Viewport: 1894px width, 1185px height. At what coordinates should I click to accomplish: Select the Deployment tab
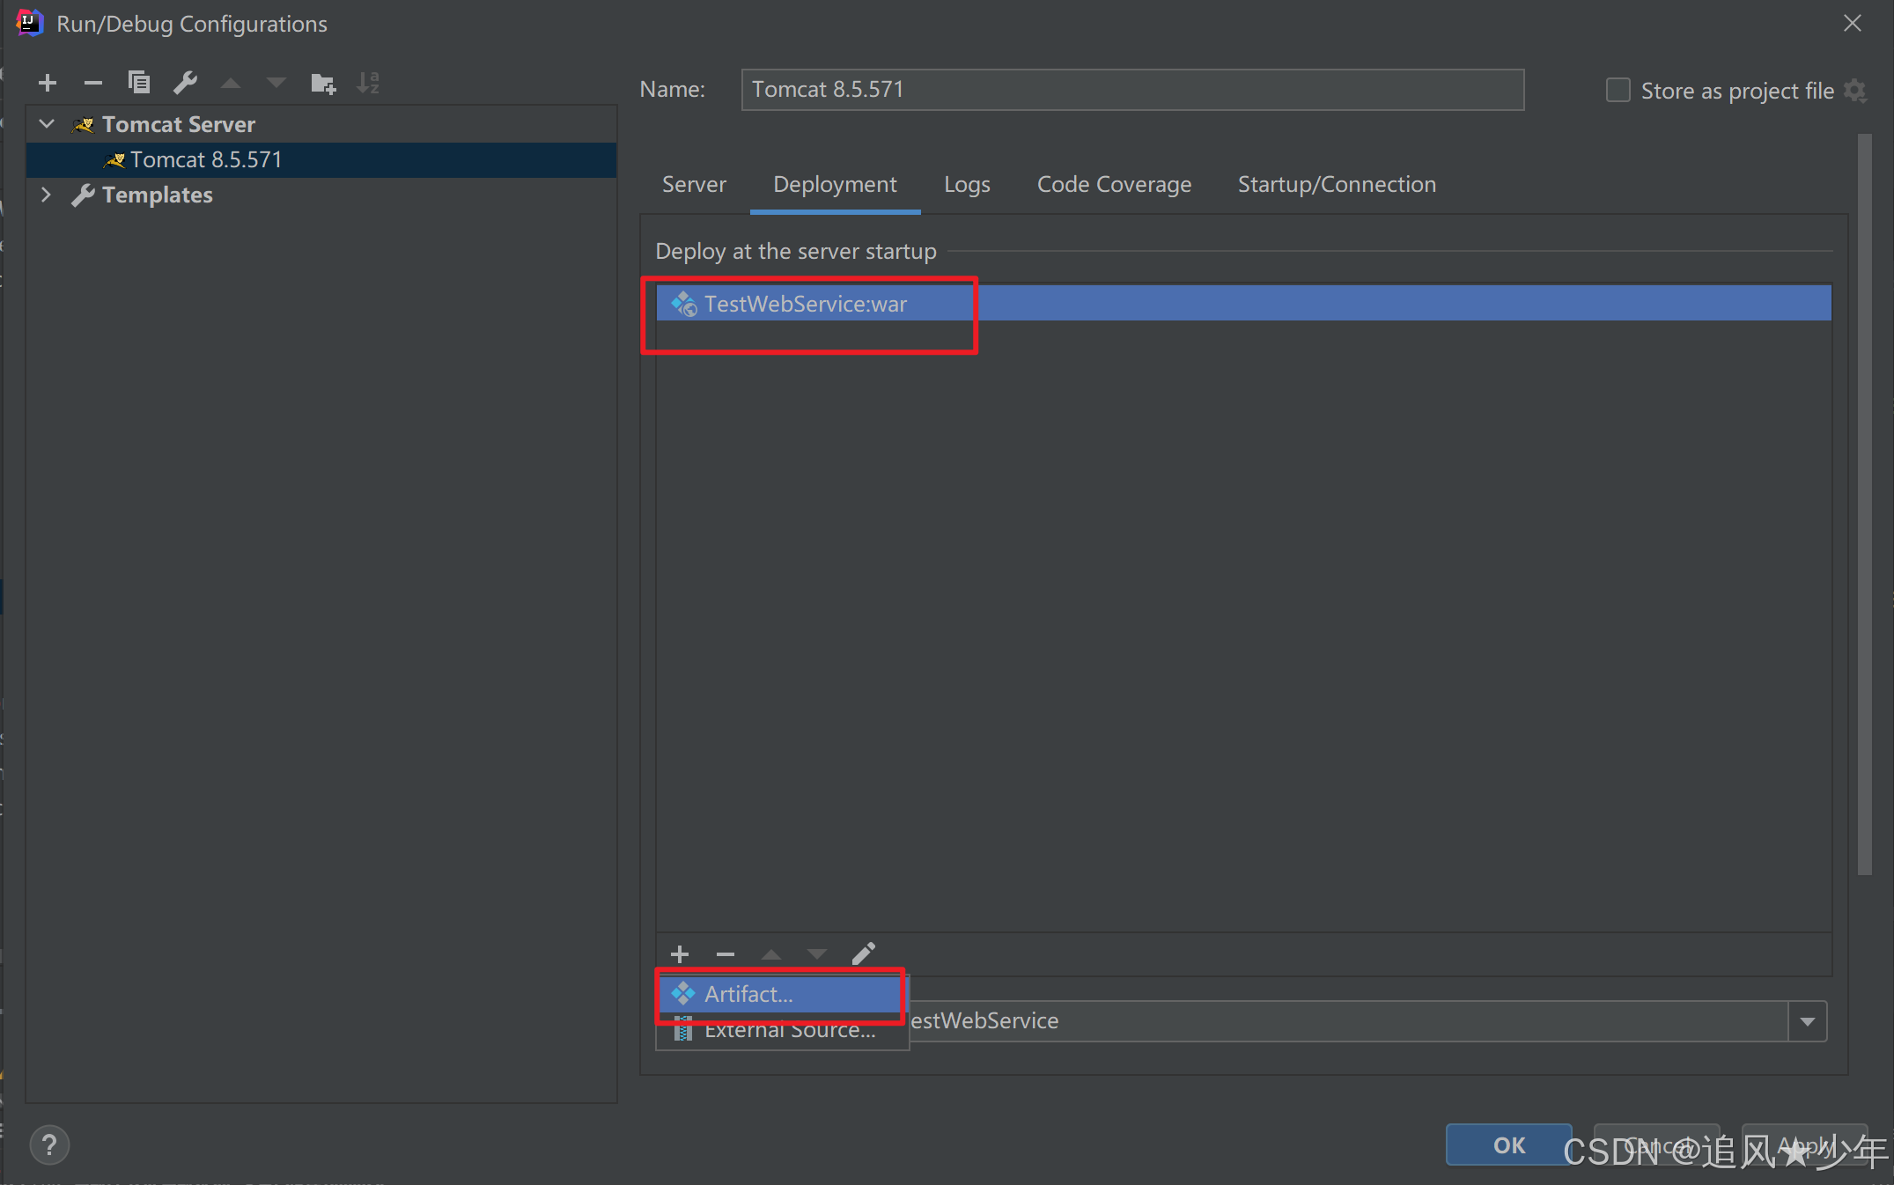(835, 184)
